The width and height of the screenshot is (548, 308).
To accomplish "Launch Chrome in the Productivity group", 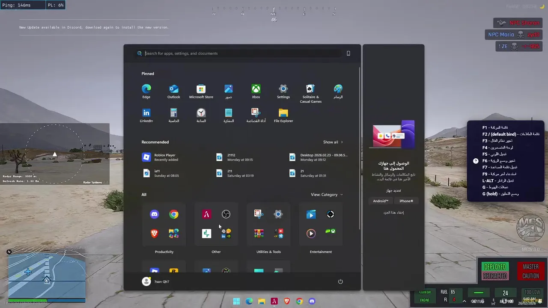I will pyautogui.click(x=174, y=214).
